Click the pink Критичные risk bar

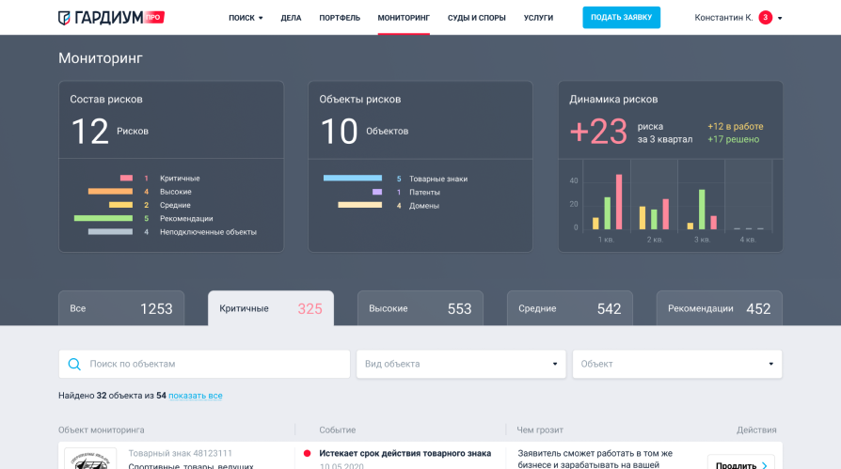coord(126,178)
